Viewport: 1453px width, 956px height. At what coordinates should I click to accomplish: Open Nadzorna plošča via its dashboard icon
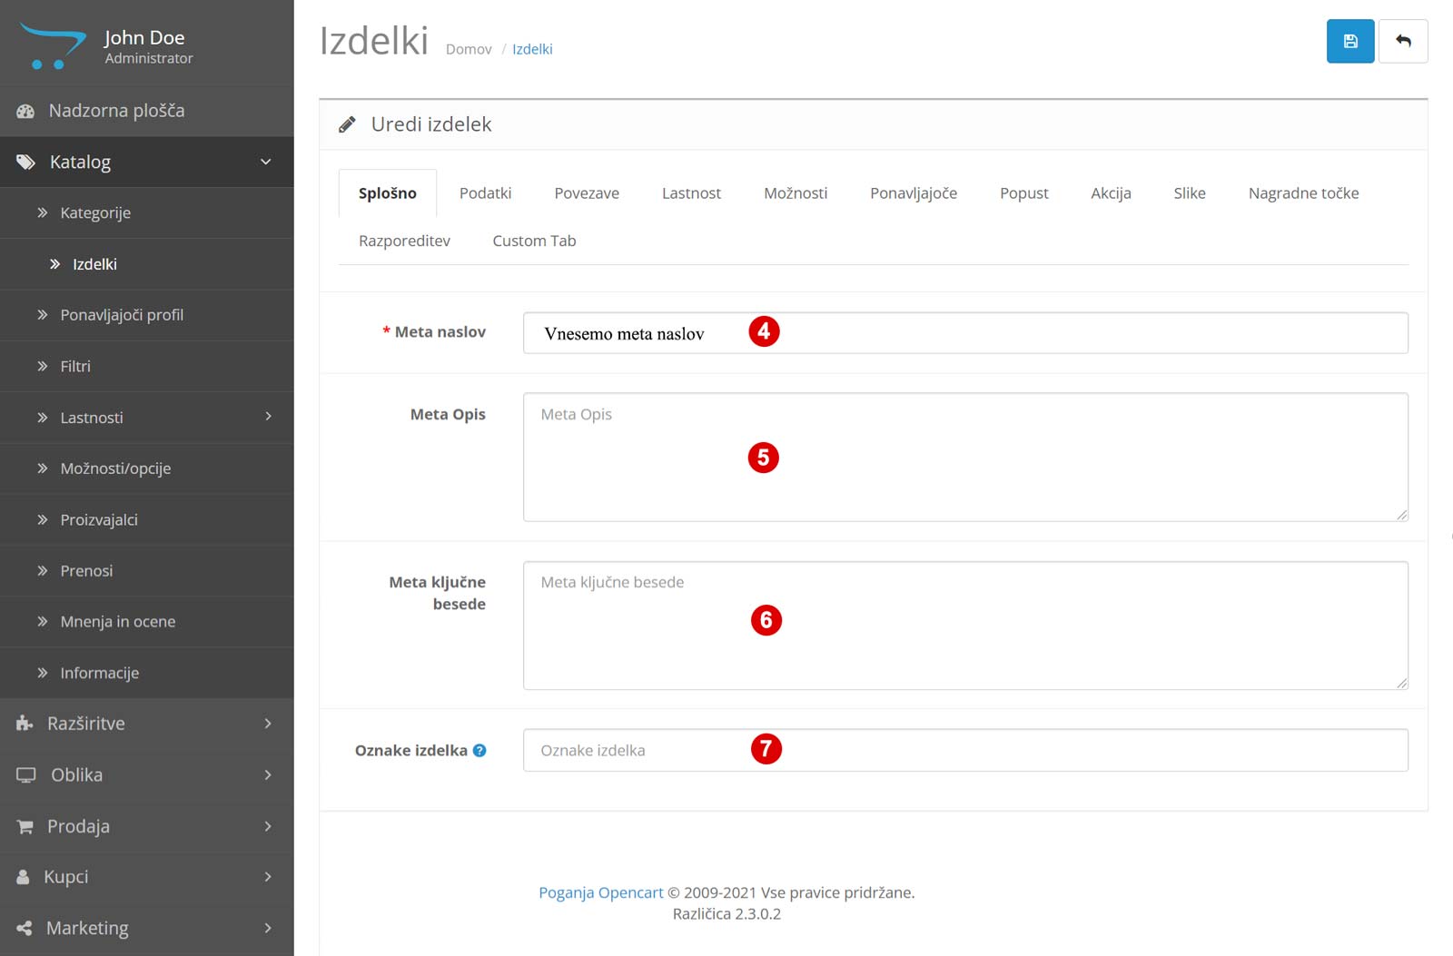point(25,110)
